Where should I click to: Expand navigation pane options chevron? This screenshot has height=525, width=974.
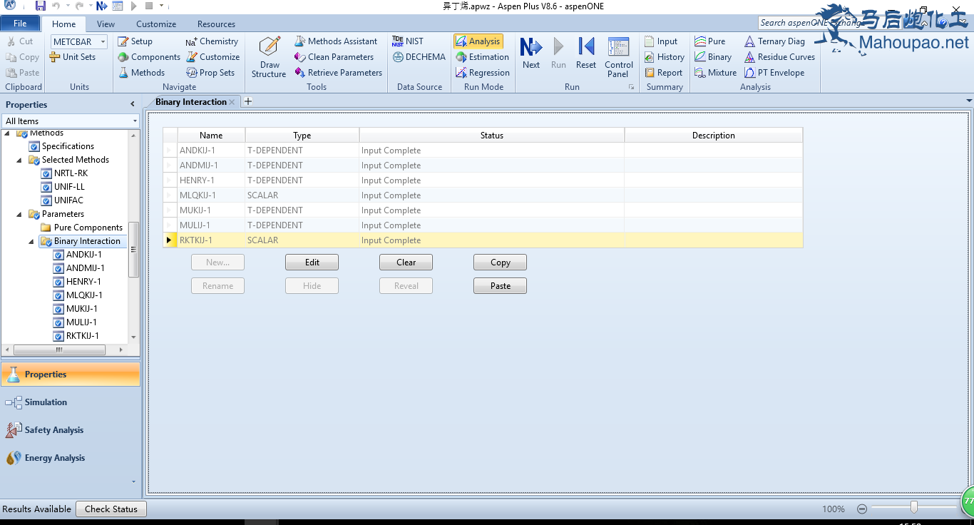(133, 481)
